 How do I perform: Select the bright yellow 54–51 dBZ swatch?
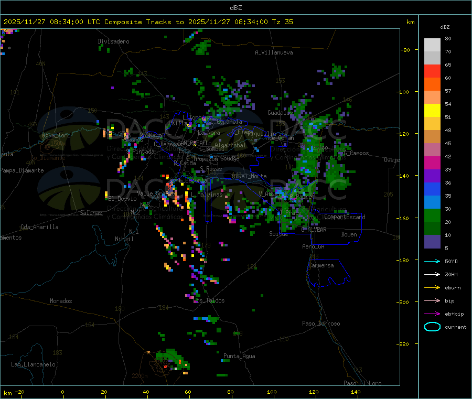click(432, 111)
